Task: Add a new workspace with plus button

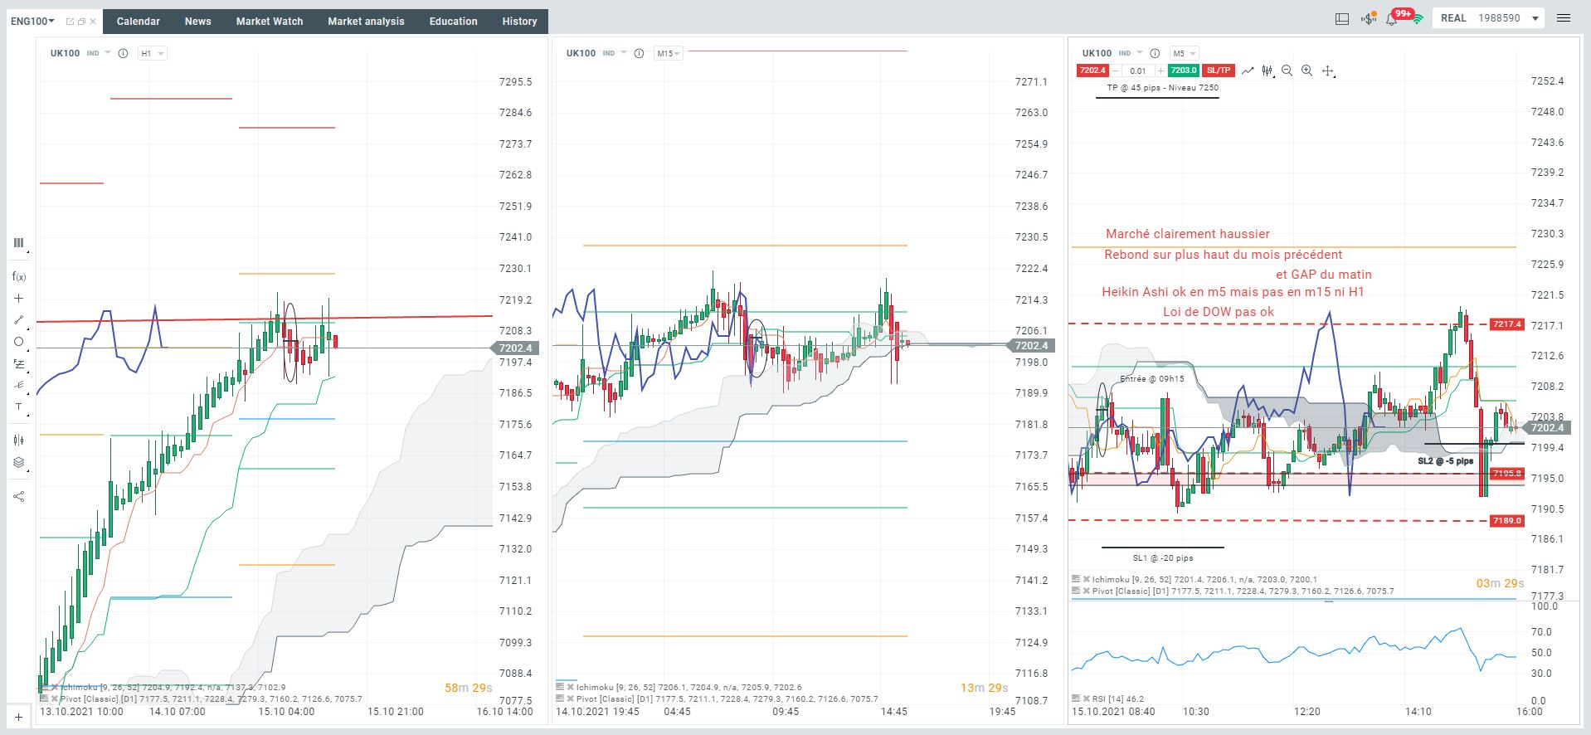Action: [18, 718]
